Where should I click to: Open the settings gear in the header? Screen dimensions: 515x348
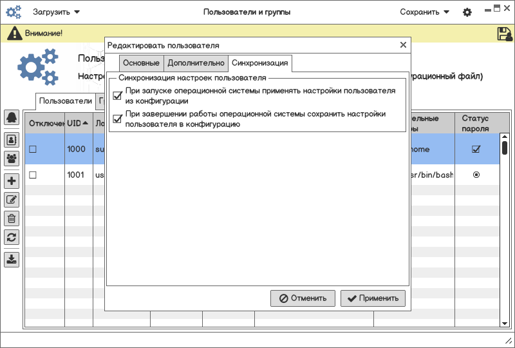click(467, 12)
